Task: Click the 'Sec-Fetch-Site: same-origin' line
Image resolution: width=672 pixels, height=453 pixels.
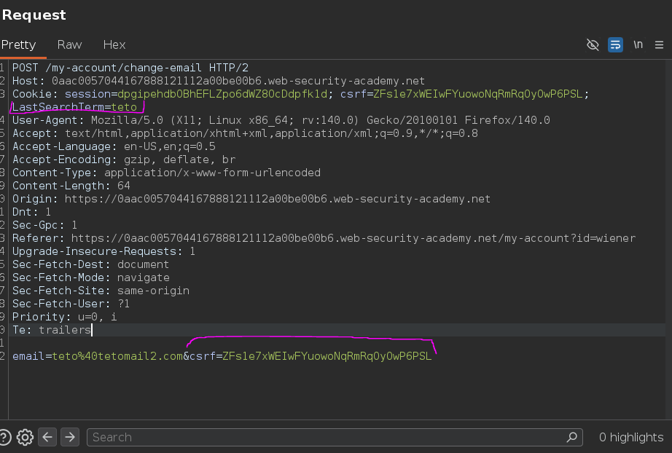Action: [101, 291]
